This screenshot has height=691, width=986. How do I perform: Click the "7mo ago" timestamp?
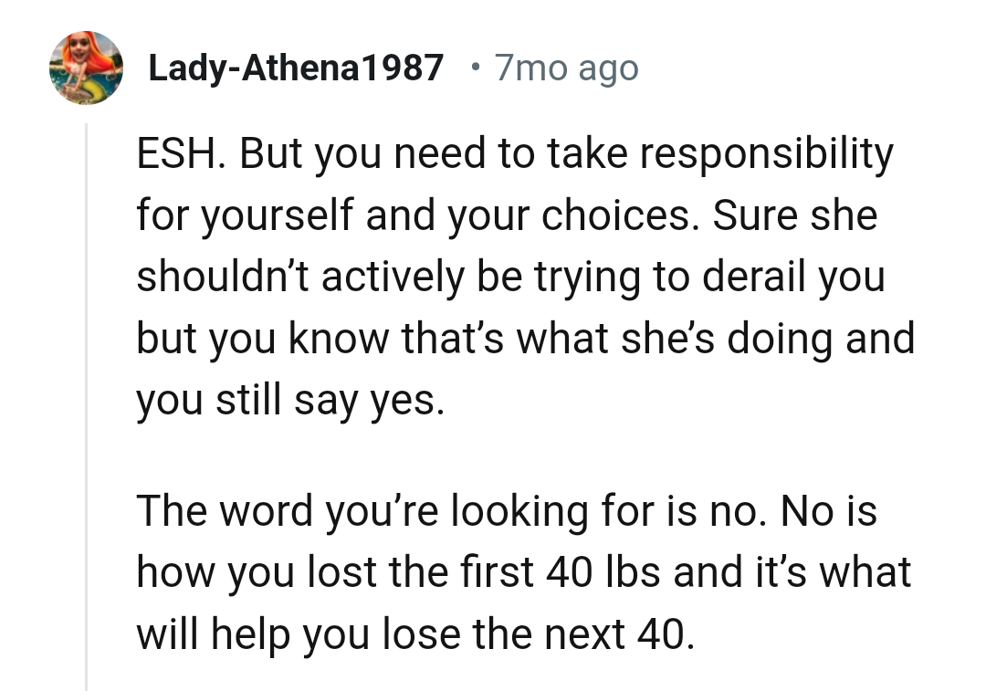tap(566, 68)
